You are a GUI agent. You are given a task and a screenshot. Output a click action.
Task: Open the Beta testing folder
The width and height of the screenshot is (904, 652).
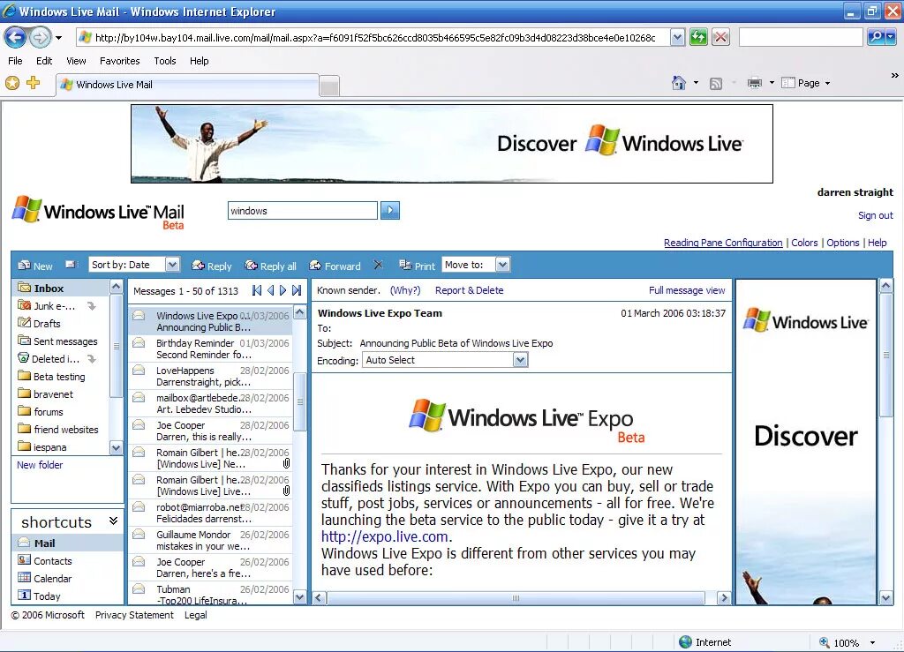tap(59, 377)
